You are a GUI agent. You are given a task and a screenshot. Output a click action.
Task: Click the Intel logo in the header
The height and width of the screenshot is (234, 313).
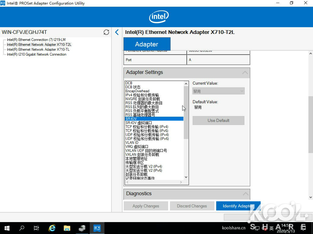point(159,17)
